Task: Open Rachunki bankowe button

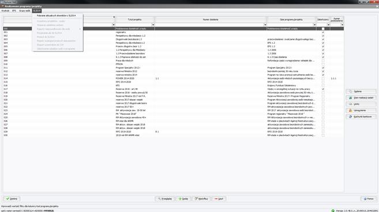Action: tap(361, 116)
